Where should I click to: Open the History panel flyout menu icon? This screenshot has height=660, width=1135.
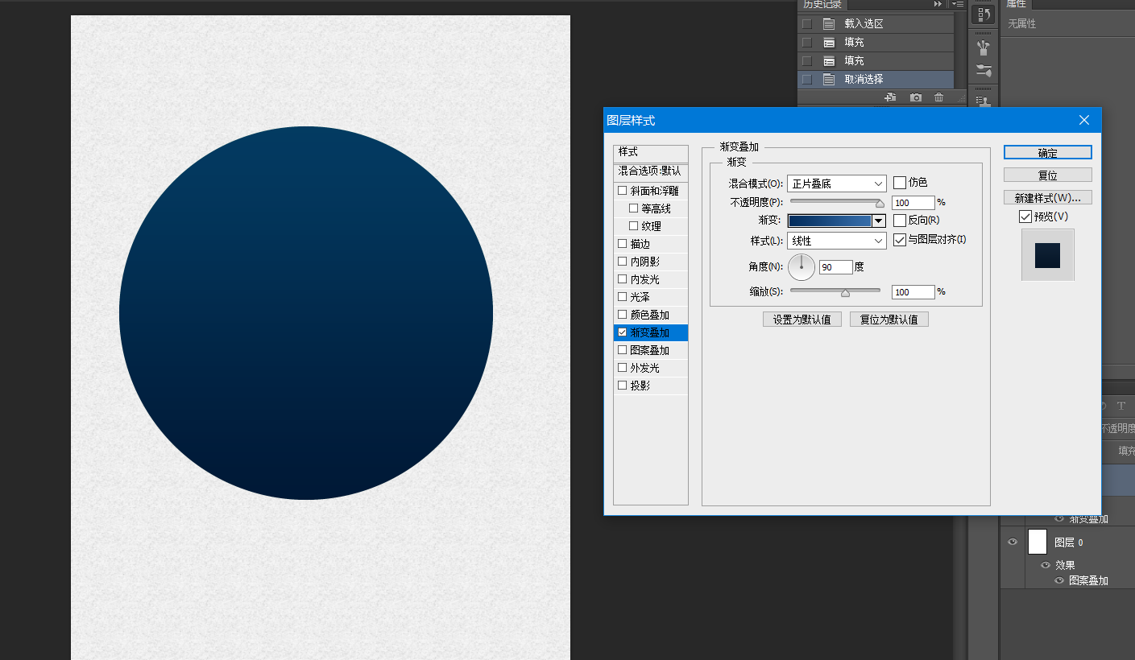957,4
